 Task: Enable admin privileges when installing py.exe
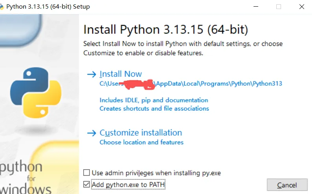point(87,172)
